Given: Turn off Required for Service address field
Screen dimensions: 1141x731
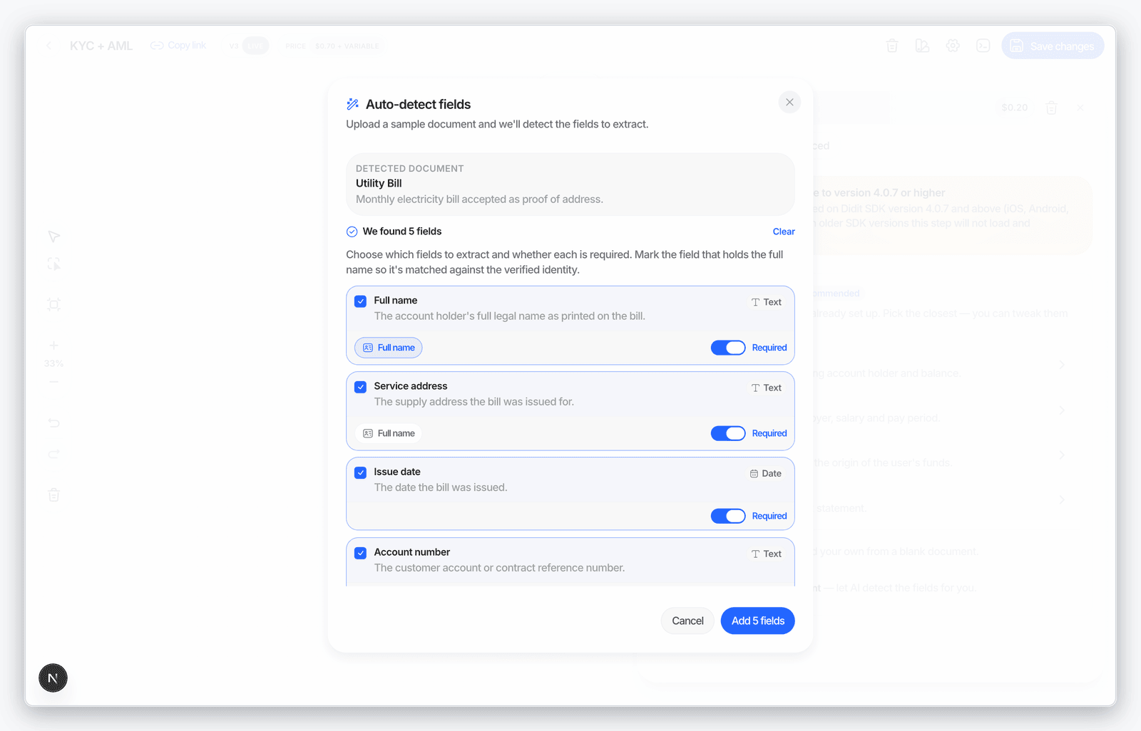Looking at the screenshot, I should click(x=728, y=433).
